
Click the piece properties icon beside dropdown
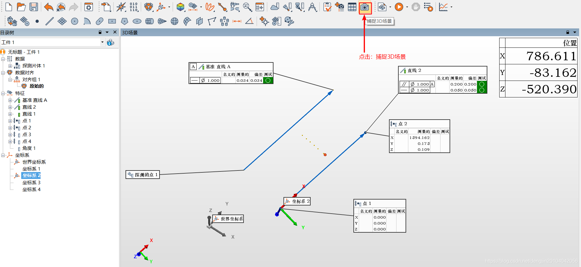(x=111, y=42)
